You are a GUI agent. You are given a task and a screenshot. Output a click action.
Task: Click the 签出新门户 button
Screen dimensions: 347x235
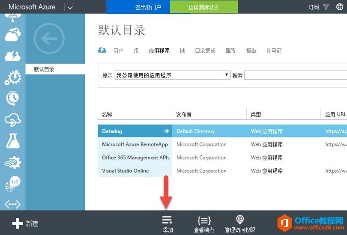(138, 7)
